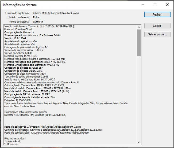Click Contagem de objetos da GDI: 887

click(24, 68)
